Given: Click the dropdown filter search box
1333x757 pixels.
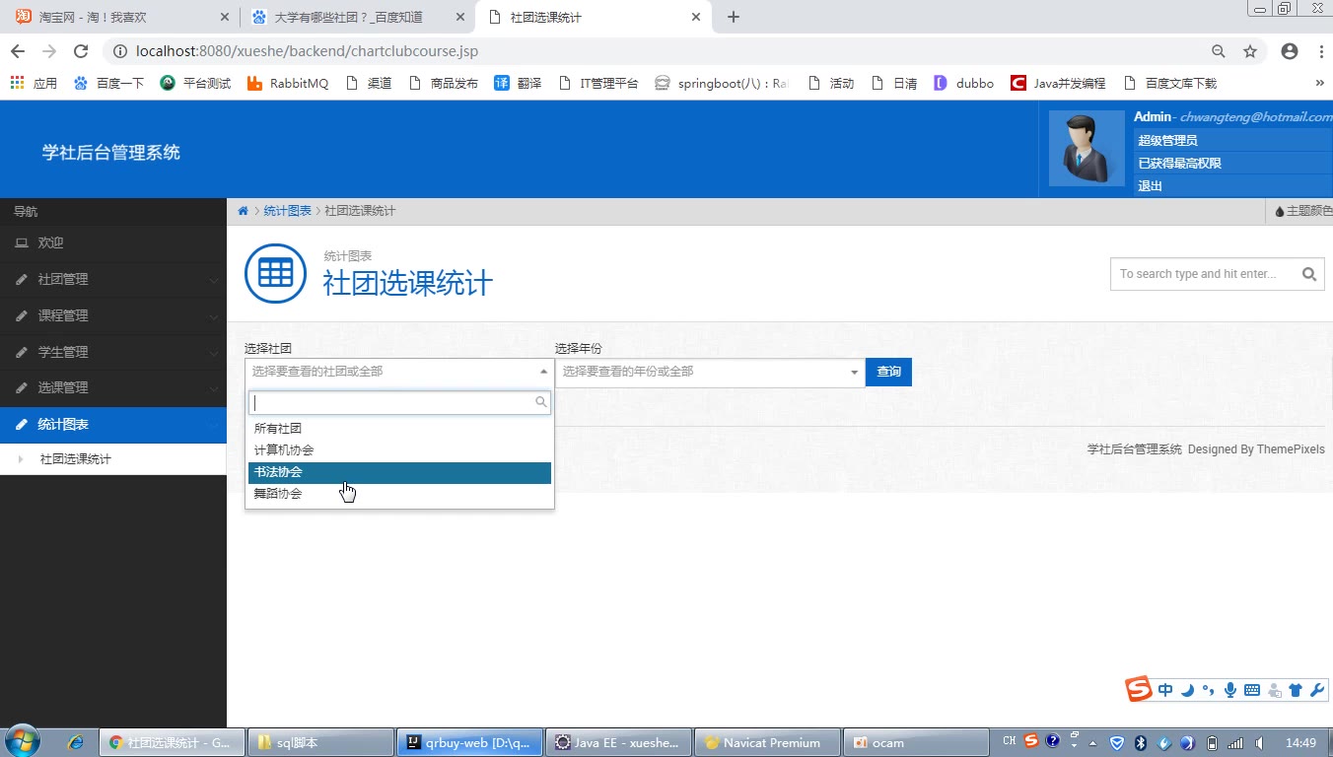Looking at the screenshot, I should pyautogui.click(x=399, y=403).
